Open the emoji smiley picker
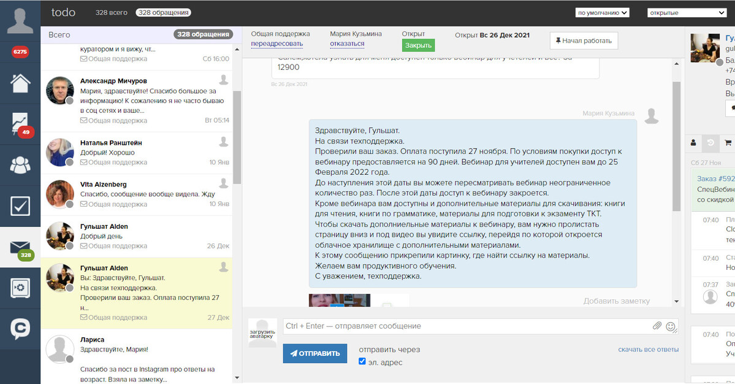 pos(671,326)
